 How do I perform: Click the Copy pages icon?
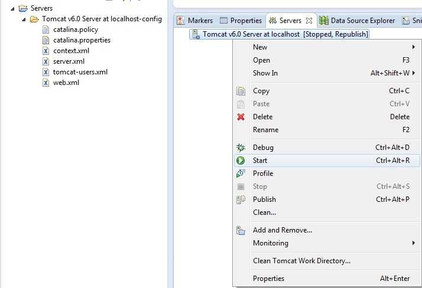tap(241, 91)
